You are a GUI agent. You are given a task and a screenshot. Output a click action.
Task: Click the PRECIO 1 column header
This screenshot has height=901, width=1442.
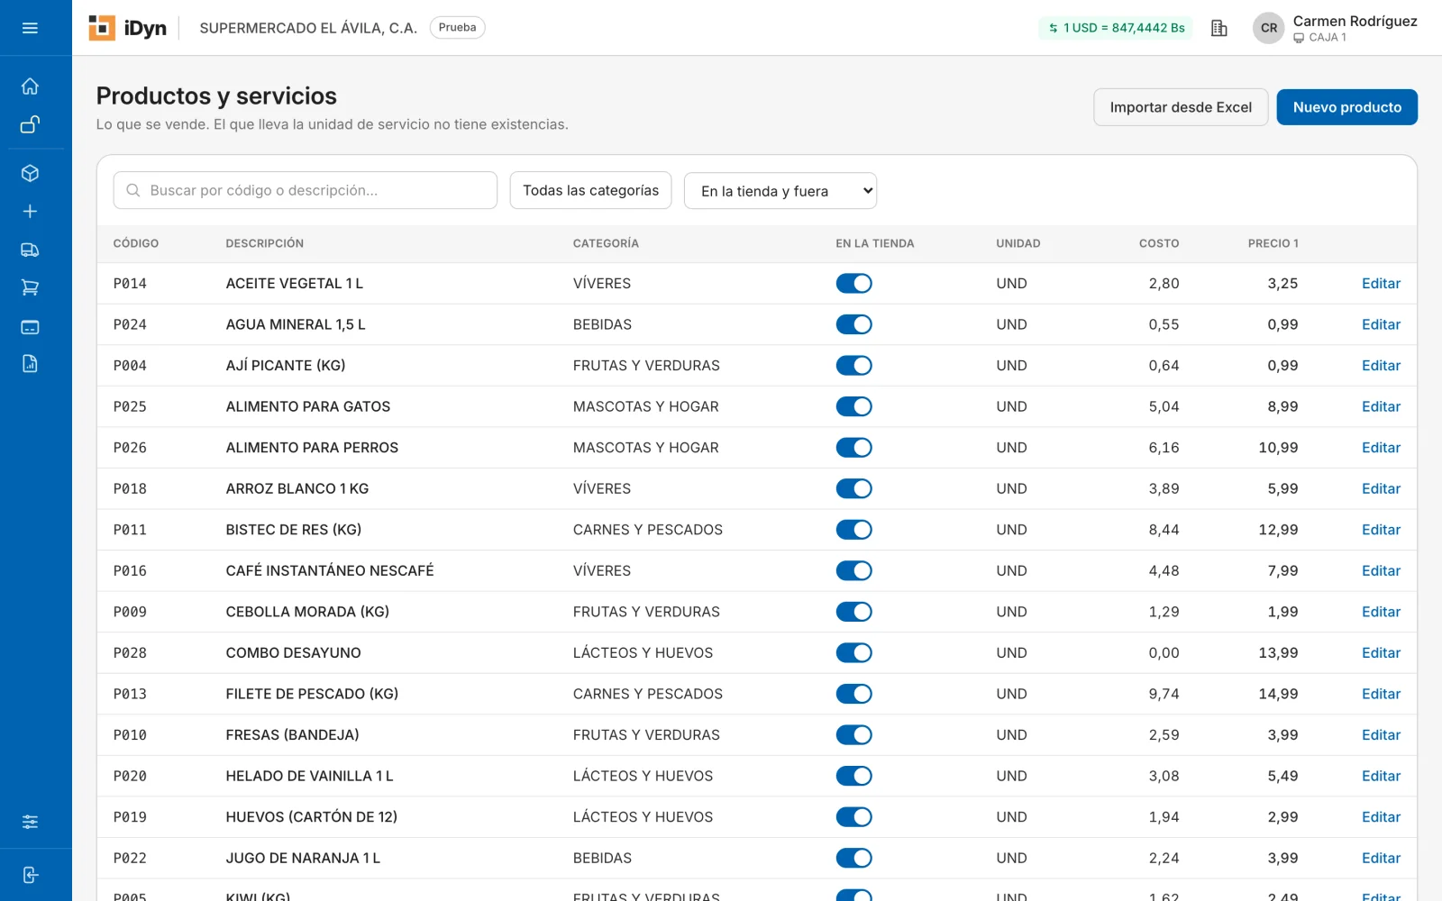point(1273,243)
